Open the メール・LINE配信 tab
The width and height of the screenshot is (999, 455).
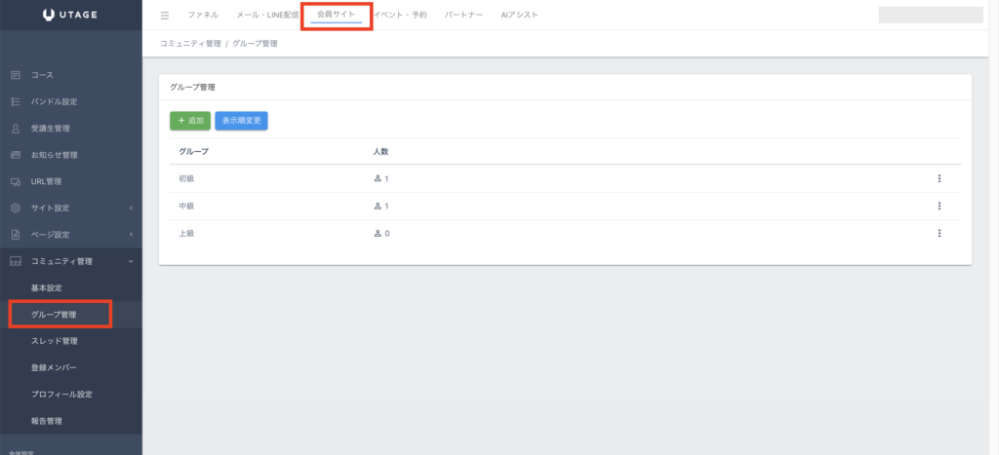click(x=267, y=15)
